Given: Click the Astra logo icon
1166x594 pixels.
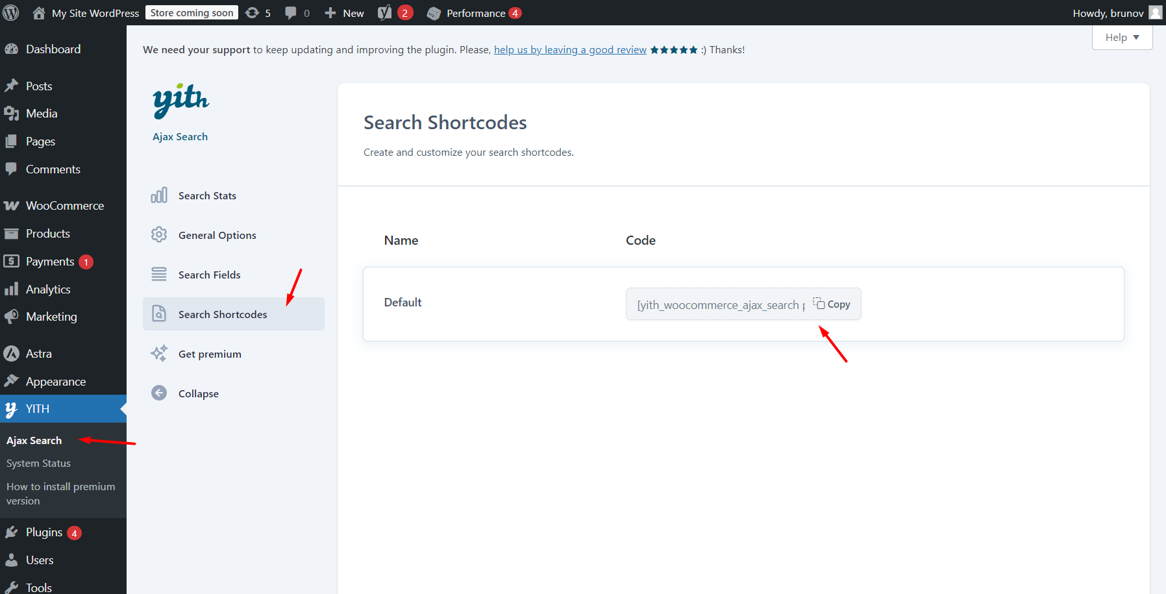Looking at the screenshot, I should point(11,354).
